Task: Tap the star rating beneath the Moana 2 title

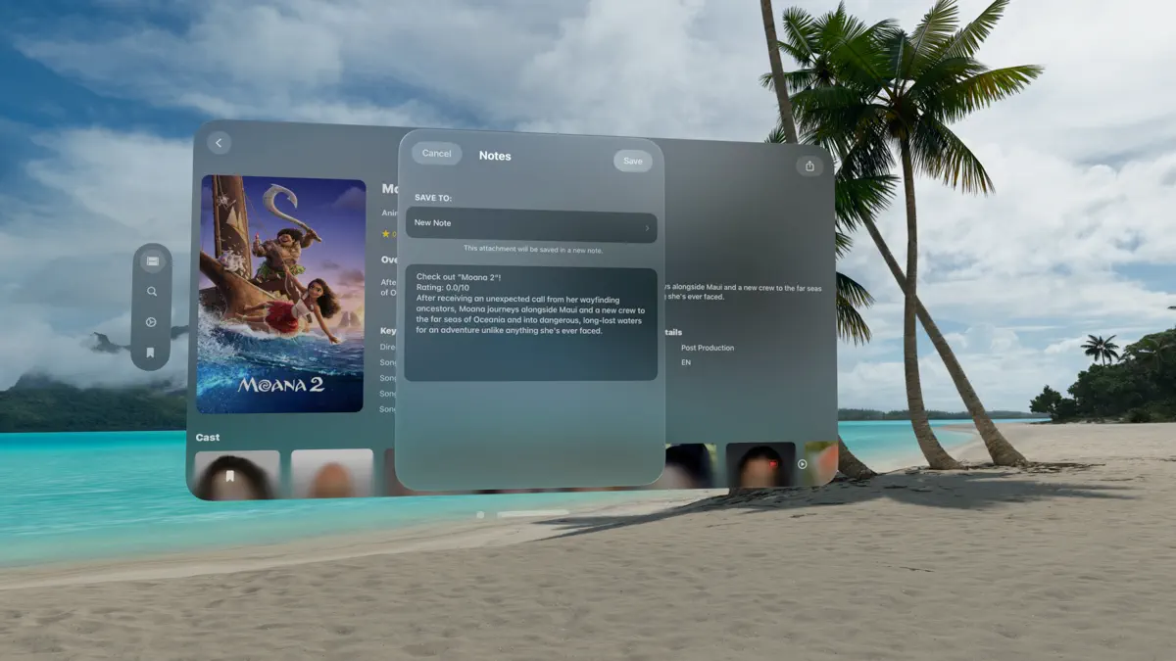Action: tap(389, 235)
